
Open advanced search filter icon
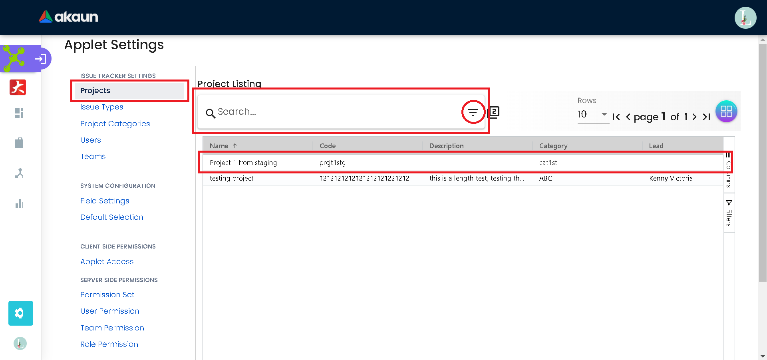(473, 112)
